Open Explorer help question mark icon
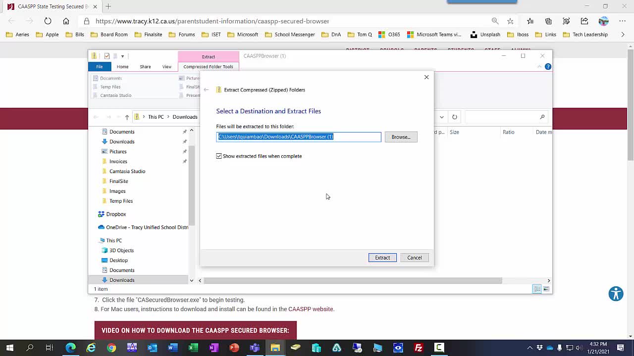Screen dimensions: 634x356 [x=548, y=67]
